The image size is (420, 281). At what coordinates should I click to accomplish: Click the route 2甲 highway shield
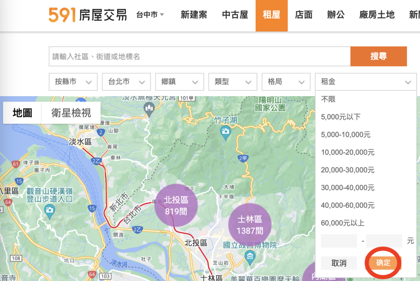pyautogui.click(x=243, y=158)
